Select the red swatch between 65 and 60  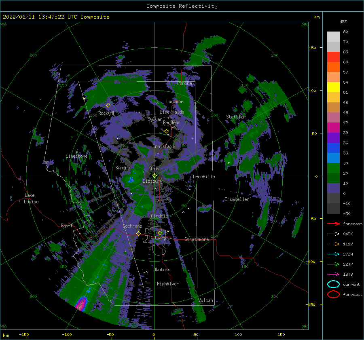pos(333,57)
